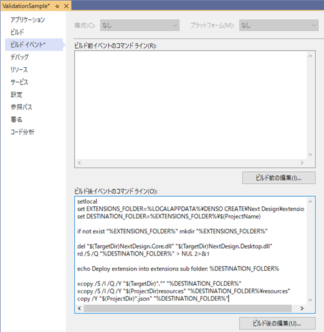Open the コード分析 page
Viewport: 324px width, 332px height.
(x=22, y=132)
